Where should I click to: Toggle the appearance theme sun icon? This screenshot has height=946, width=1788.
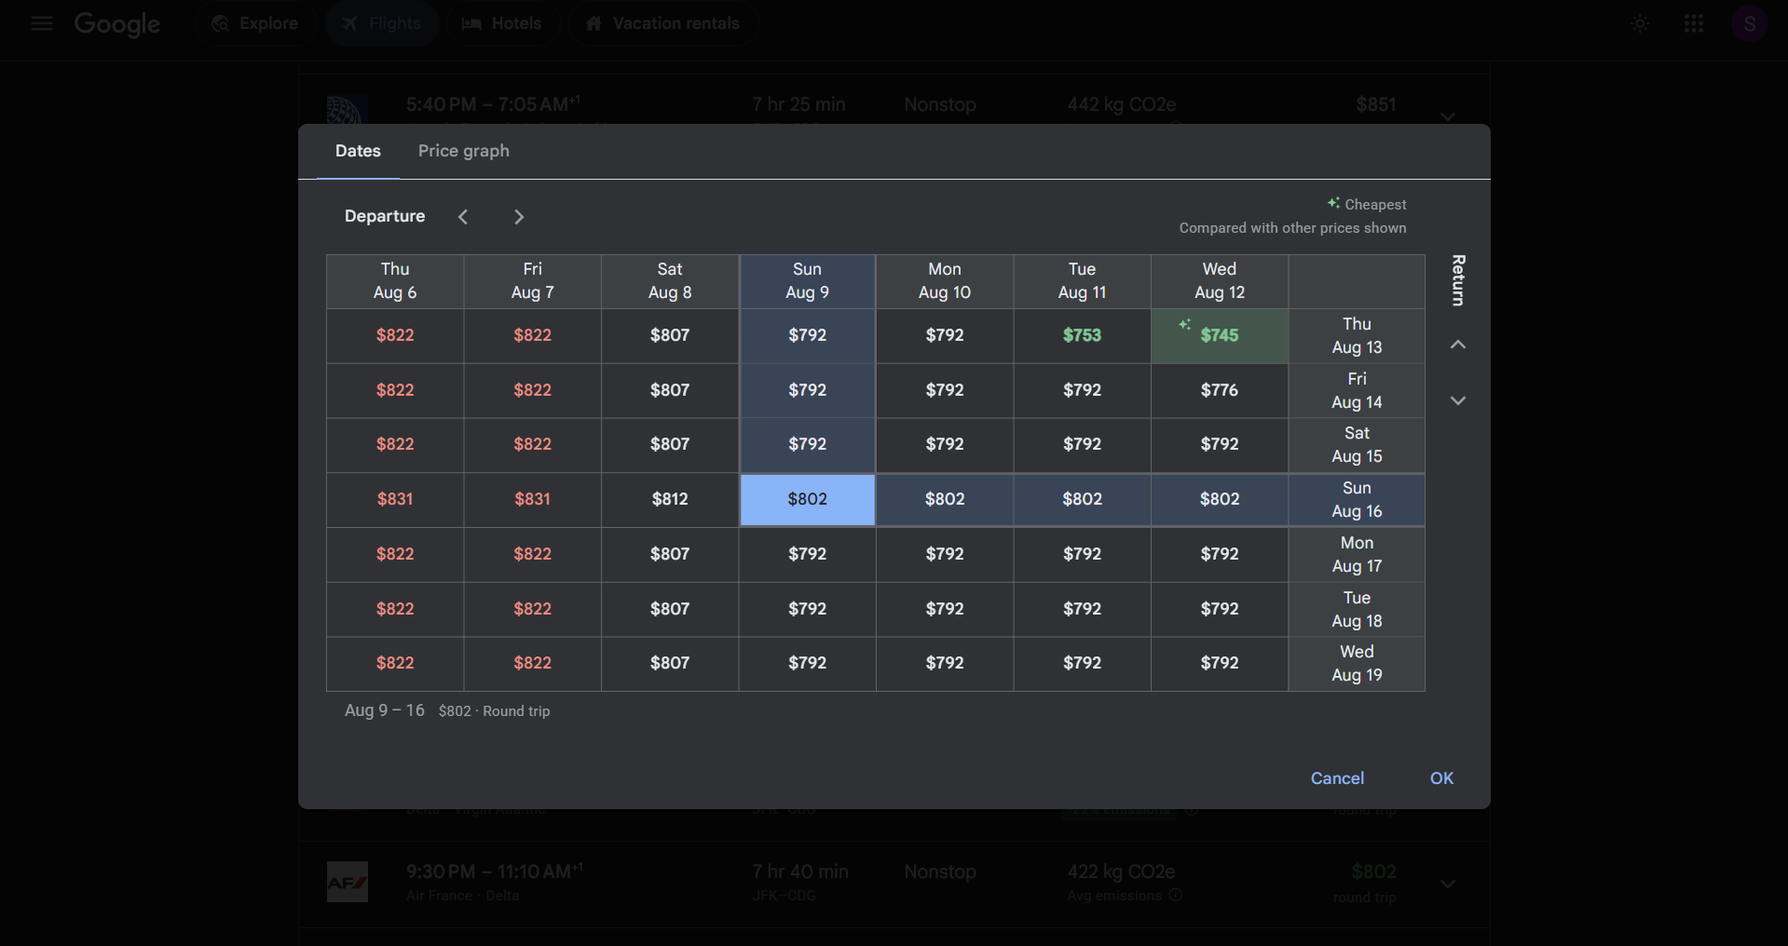pos(1640,24)
